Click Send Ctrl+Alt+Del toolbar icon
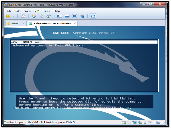 pos(23,16)
